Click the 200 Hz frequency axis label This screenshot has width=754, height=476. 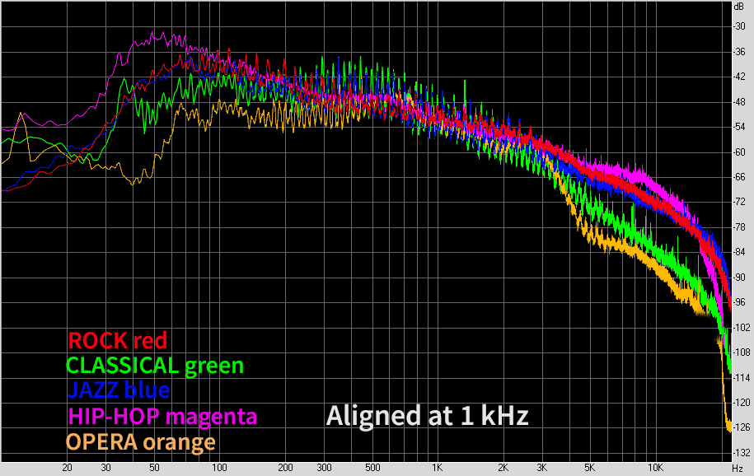[285, 468]
